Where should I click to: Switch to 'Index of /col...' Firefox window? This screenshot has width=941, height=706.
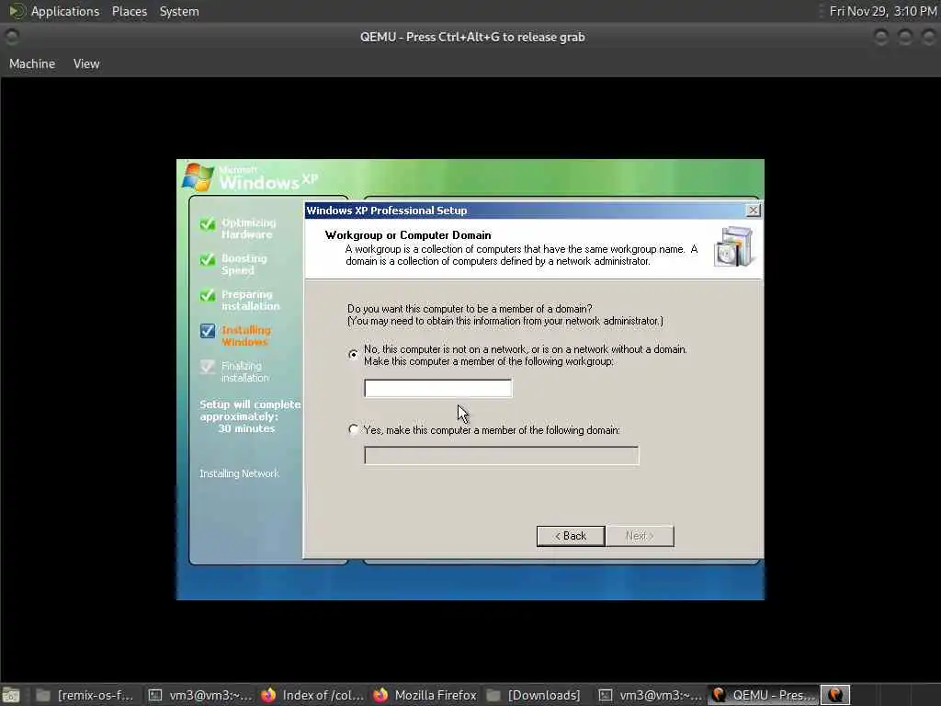312,695
